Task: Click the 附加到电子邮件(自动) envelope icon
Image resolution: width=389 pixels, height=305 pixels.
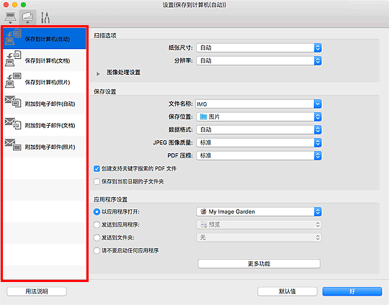Action: [13, 101]
